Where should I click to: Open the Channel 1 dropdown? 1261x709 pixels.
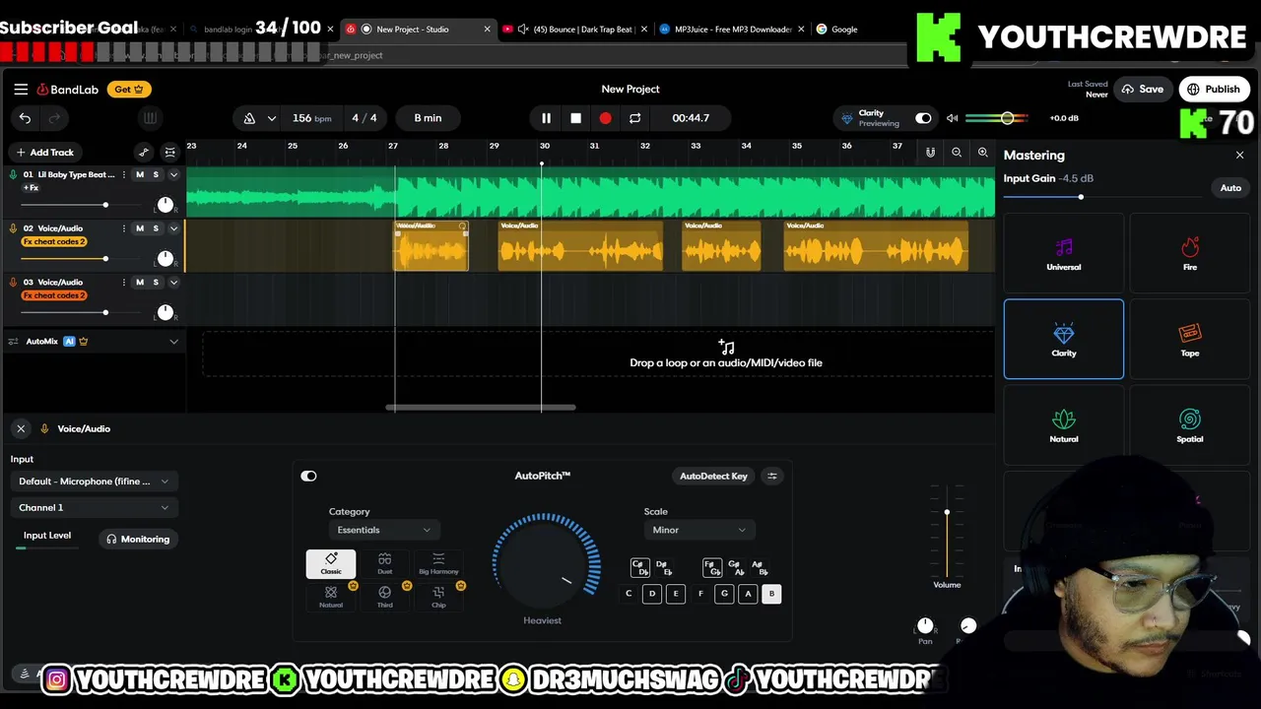[95, 508]
